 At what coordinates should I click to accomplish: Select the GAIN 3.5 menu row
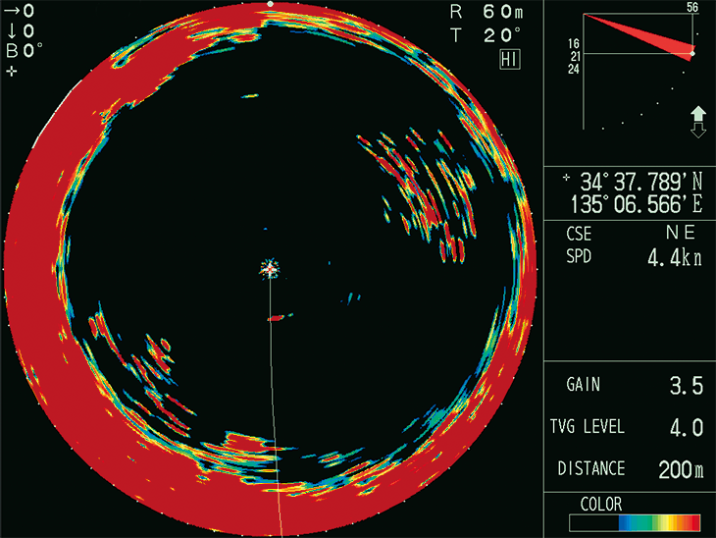pyautogui.click(x=631, y=386)
